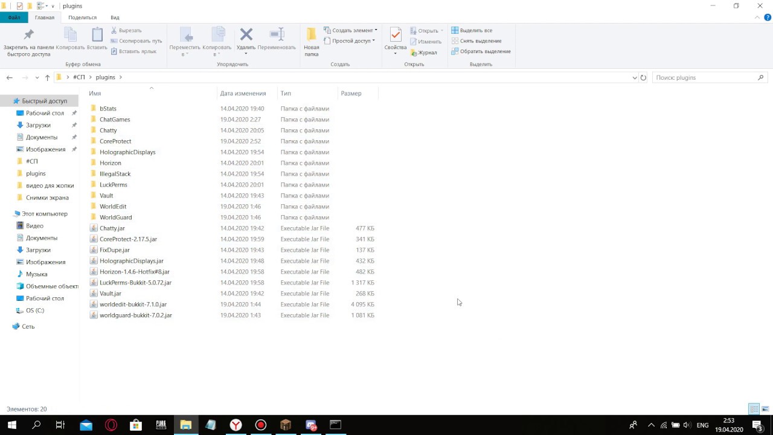Screen dimensions: 773x435
Task: Select Сеть in the navigation pane
Action: click(x=28, y=327)
